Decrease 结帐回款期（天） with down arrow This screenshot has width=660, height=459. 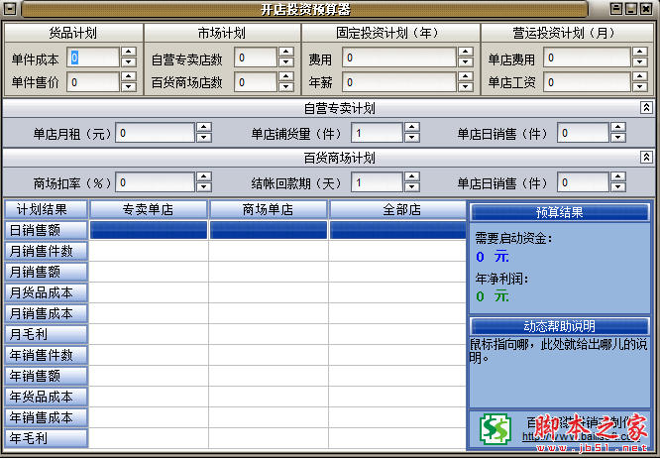click(x=412, y=187)
